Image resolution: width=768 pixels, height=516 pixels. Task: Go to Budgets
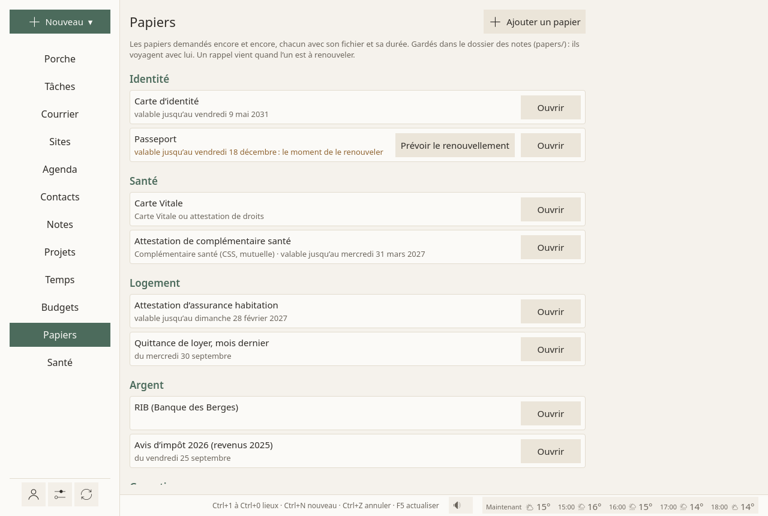(x=60, y=307)
